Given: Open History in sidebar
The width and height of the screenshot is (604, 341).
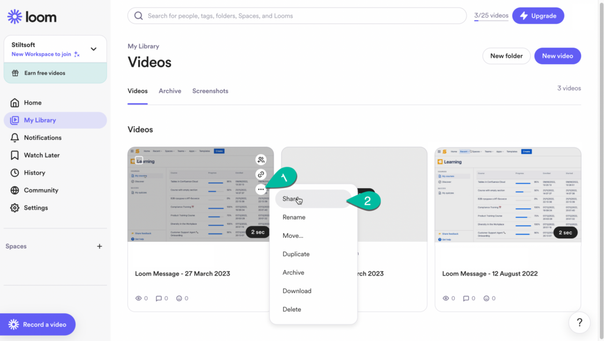Looking at the screenshot, I should (x=55, y=173).
